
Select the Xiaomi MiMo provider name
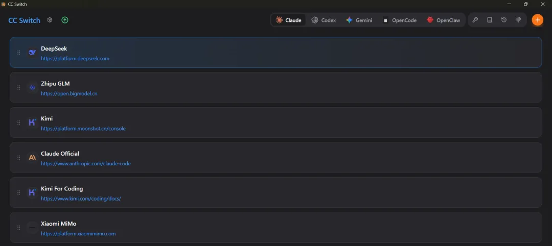[x=58, y=224]
